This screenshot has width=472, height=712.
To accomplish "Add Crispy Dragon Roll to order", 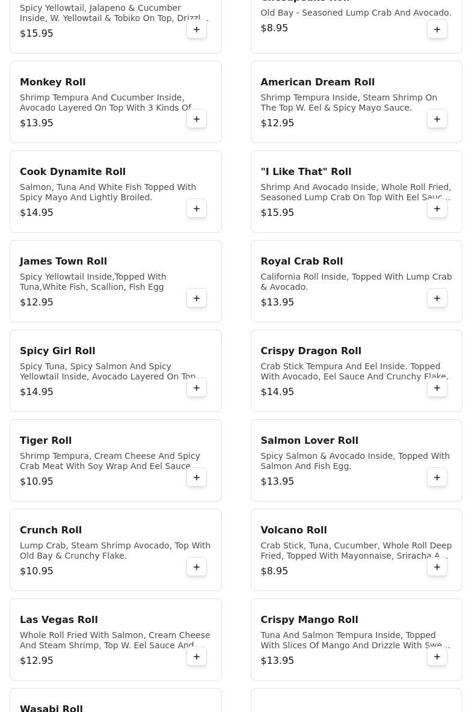I will pyautogui.click(x=437, y=388).
